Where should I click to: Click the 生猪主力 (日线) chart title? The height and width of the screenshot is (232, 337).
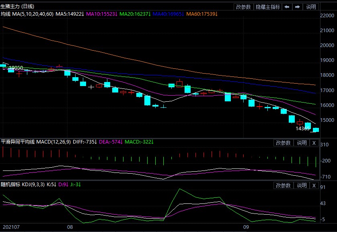pyautogui.click(x=18, y=6)
